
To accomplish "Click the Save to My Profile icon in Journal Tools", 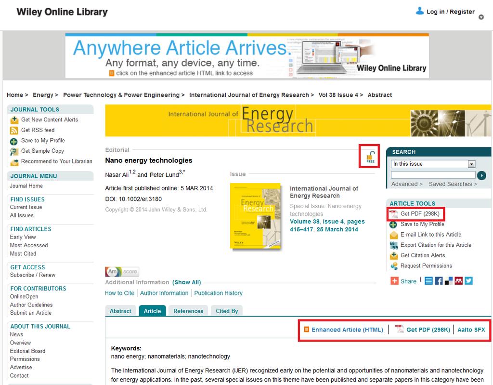I will point(14,141).
